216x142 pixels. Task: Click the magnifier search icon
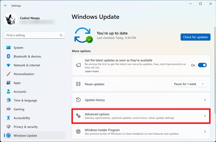(61, 35)
